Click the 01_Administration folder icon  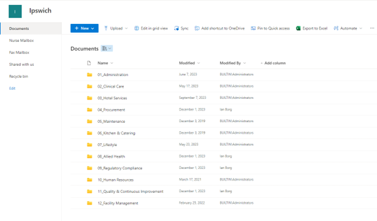tap(89, 75)
